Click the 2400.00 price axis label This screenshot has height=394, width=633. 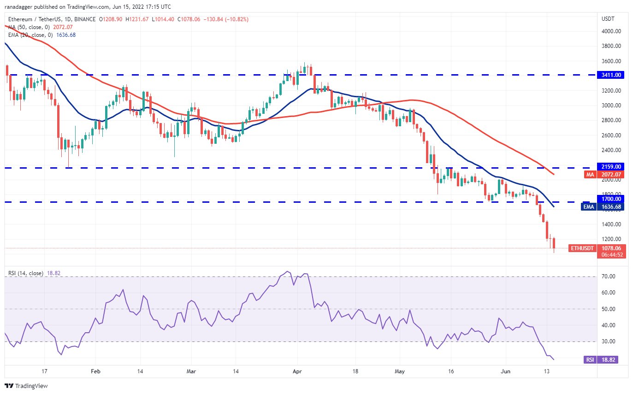coord(611,150)
